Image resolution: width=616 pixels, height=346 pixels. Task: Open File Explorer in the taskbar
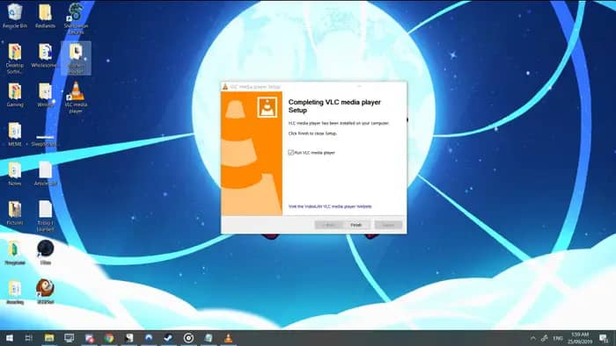tap(49, 338)
